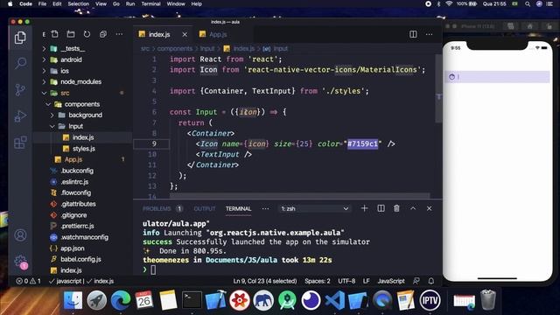The width and height of the screenshot is (560, 315).
Task: Click the selected color value #7159c1
Action: point(362,143)
